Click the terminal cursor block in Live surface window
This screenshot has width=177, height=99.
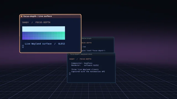(23, 46)
